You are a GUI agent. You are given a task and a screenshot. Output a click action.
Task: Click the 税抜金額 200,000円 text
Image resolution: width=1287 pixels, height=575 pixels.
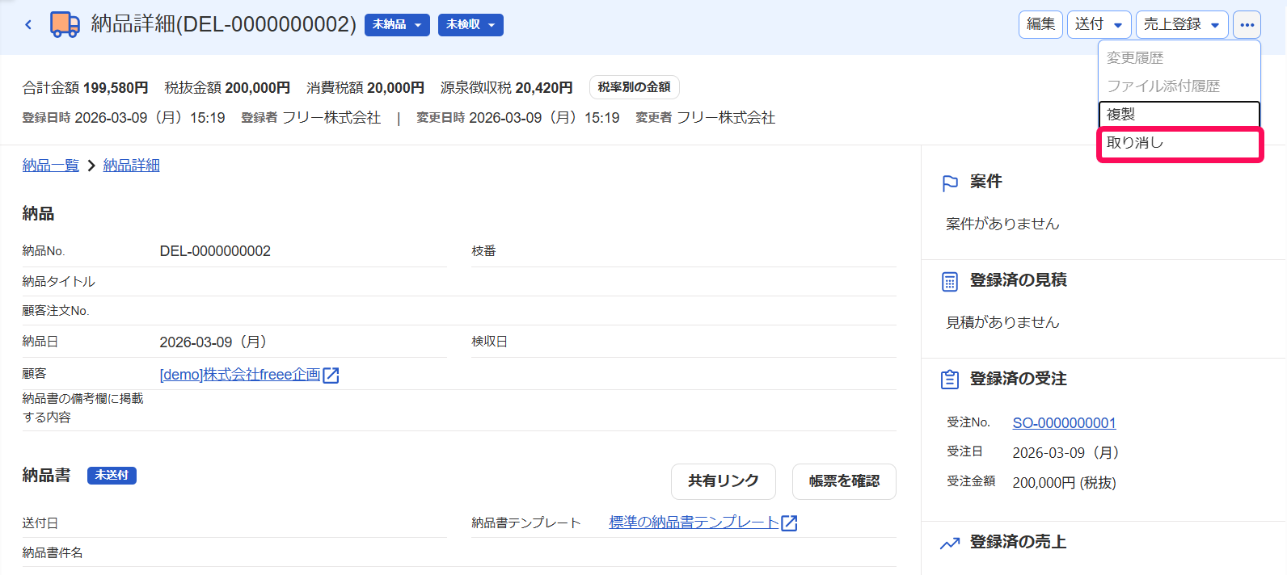point(227,88)
